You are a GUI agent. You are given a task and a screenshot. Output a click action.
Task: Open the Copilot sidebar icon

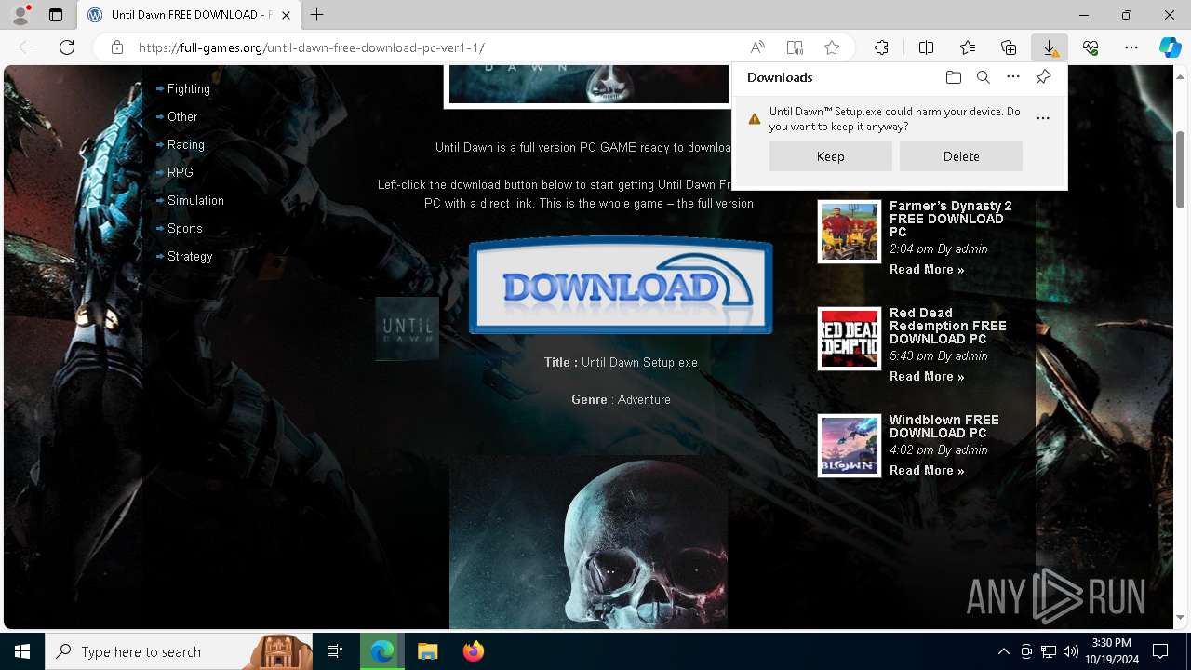[1170, 47]
